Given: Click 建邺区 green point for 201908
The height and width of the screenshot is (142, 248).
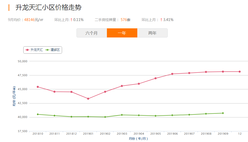Looking at the screenshot, I should pos(206,114).
